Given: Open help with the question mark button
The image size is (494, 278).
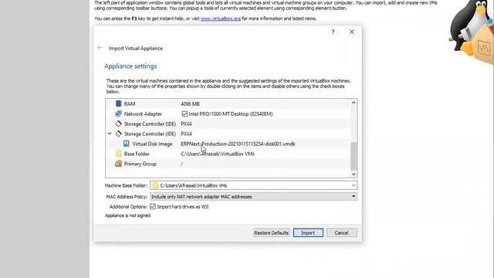Looking at the screenshot, I should coord(333,32).
